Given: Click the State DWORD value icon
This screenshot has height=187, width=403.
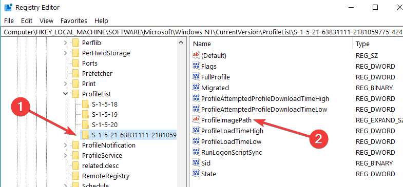Looking at the screenshot, I should pos(196,174).
